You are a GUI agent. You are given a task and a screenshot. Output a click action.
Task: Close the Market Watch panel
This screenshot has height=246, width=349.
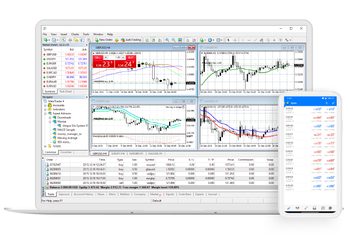pos(87,45)
